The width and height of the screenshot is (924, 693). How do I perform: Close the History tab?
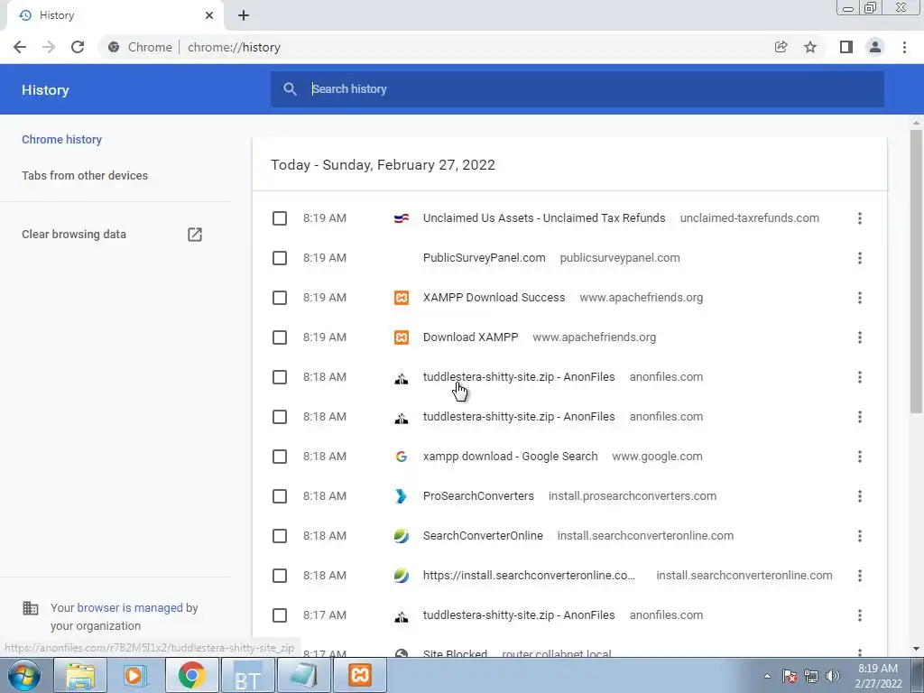tap(209, 15)
